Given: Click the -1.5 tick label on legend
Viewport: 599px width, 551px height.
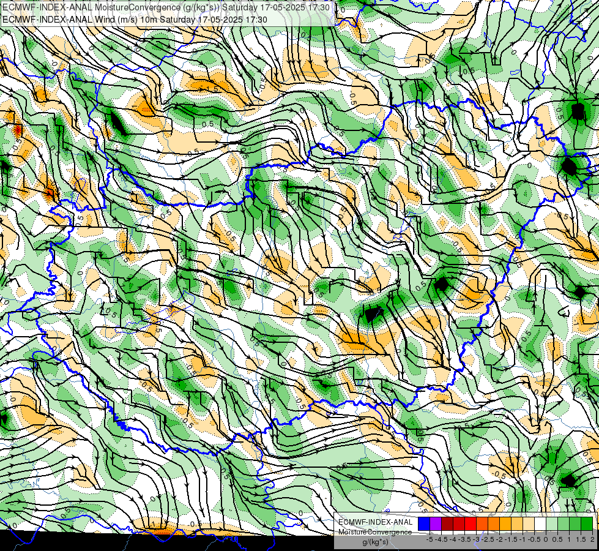Looking at the screenshot, I should coord(511,539).
